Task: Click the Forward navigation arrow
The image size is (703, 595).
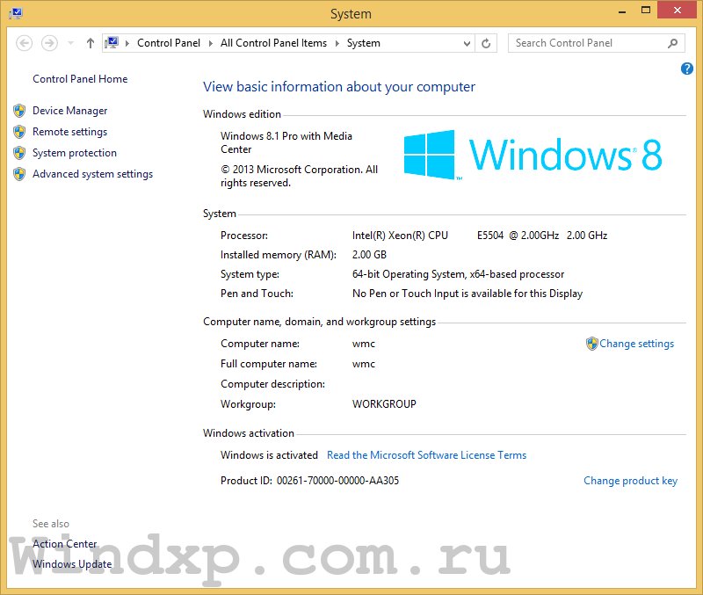Action: [x=49, y=43]
